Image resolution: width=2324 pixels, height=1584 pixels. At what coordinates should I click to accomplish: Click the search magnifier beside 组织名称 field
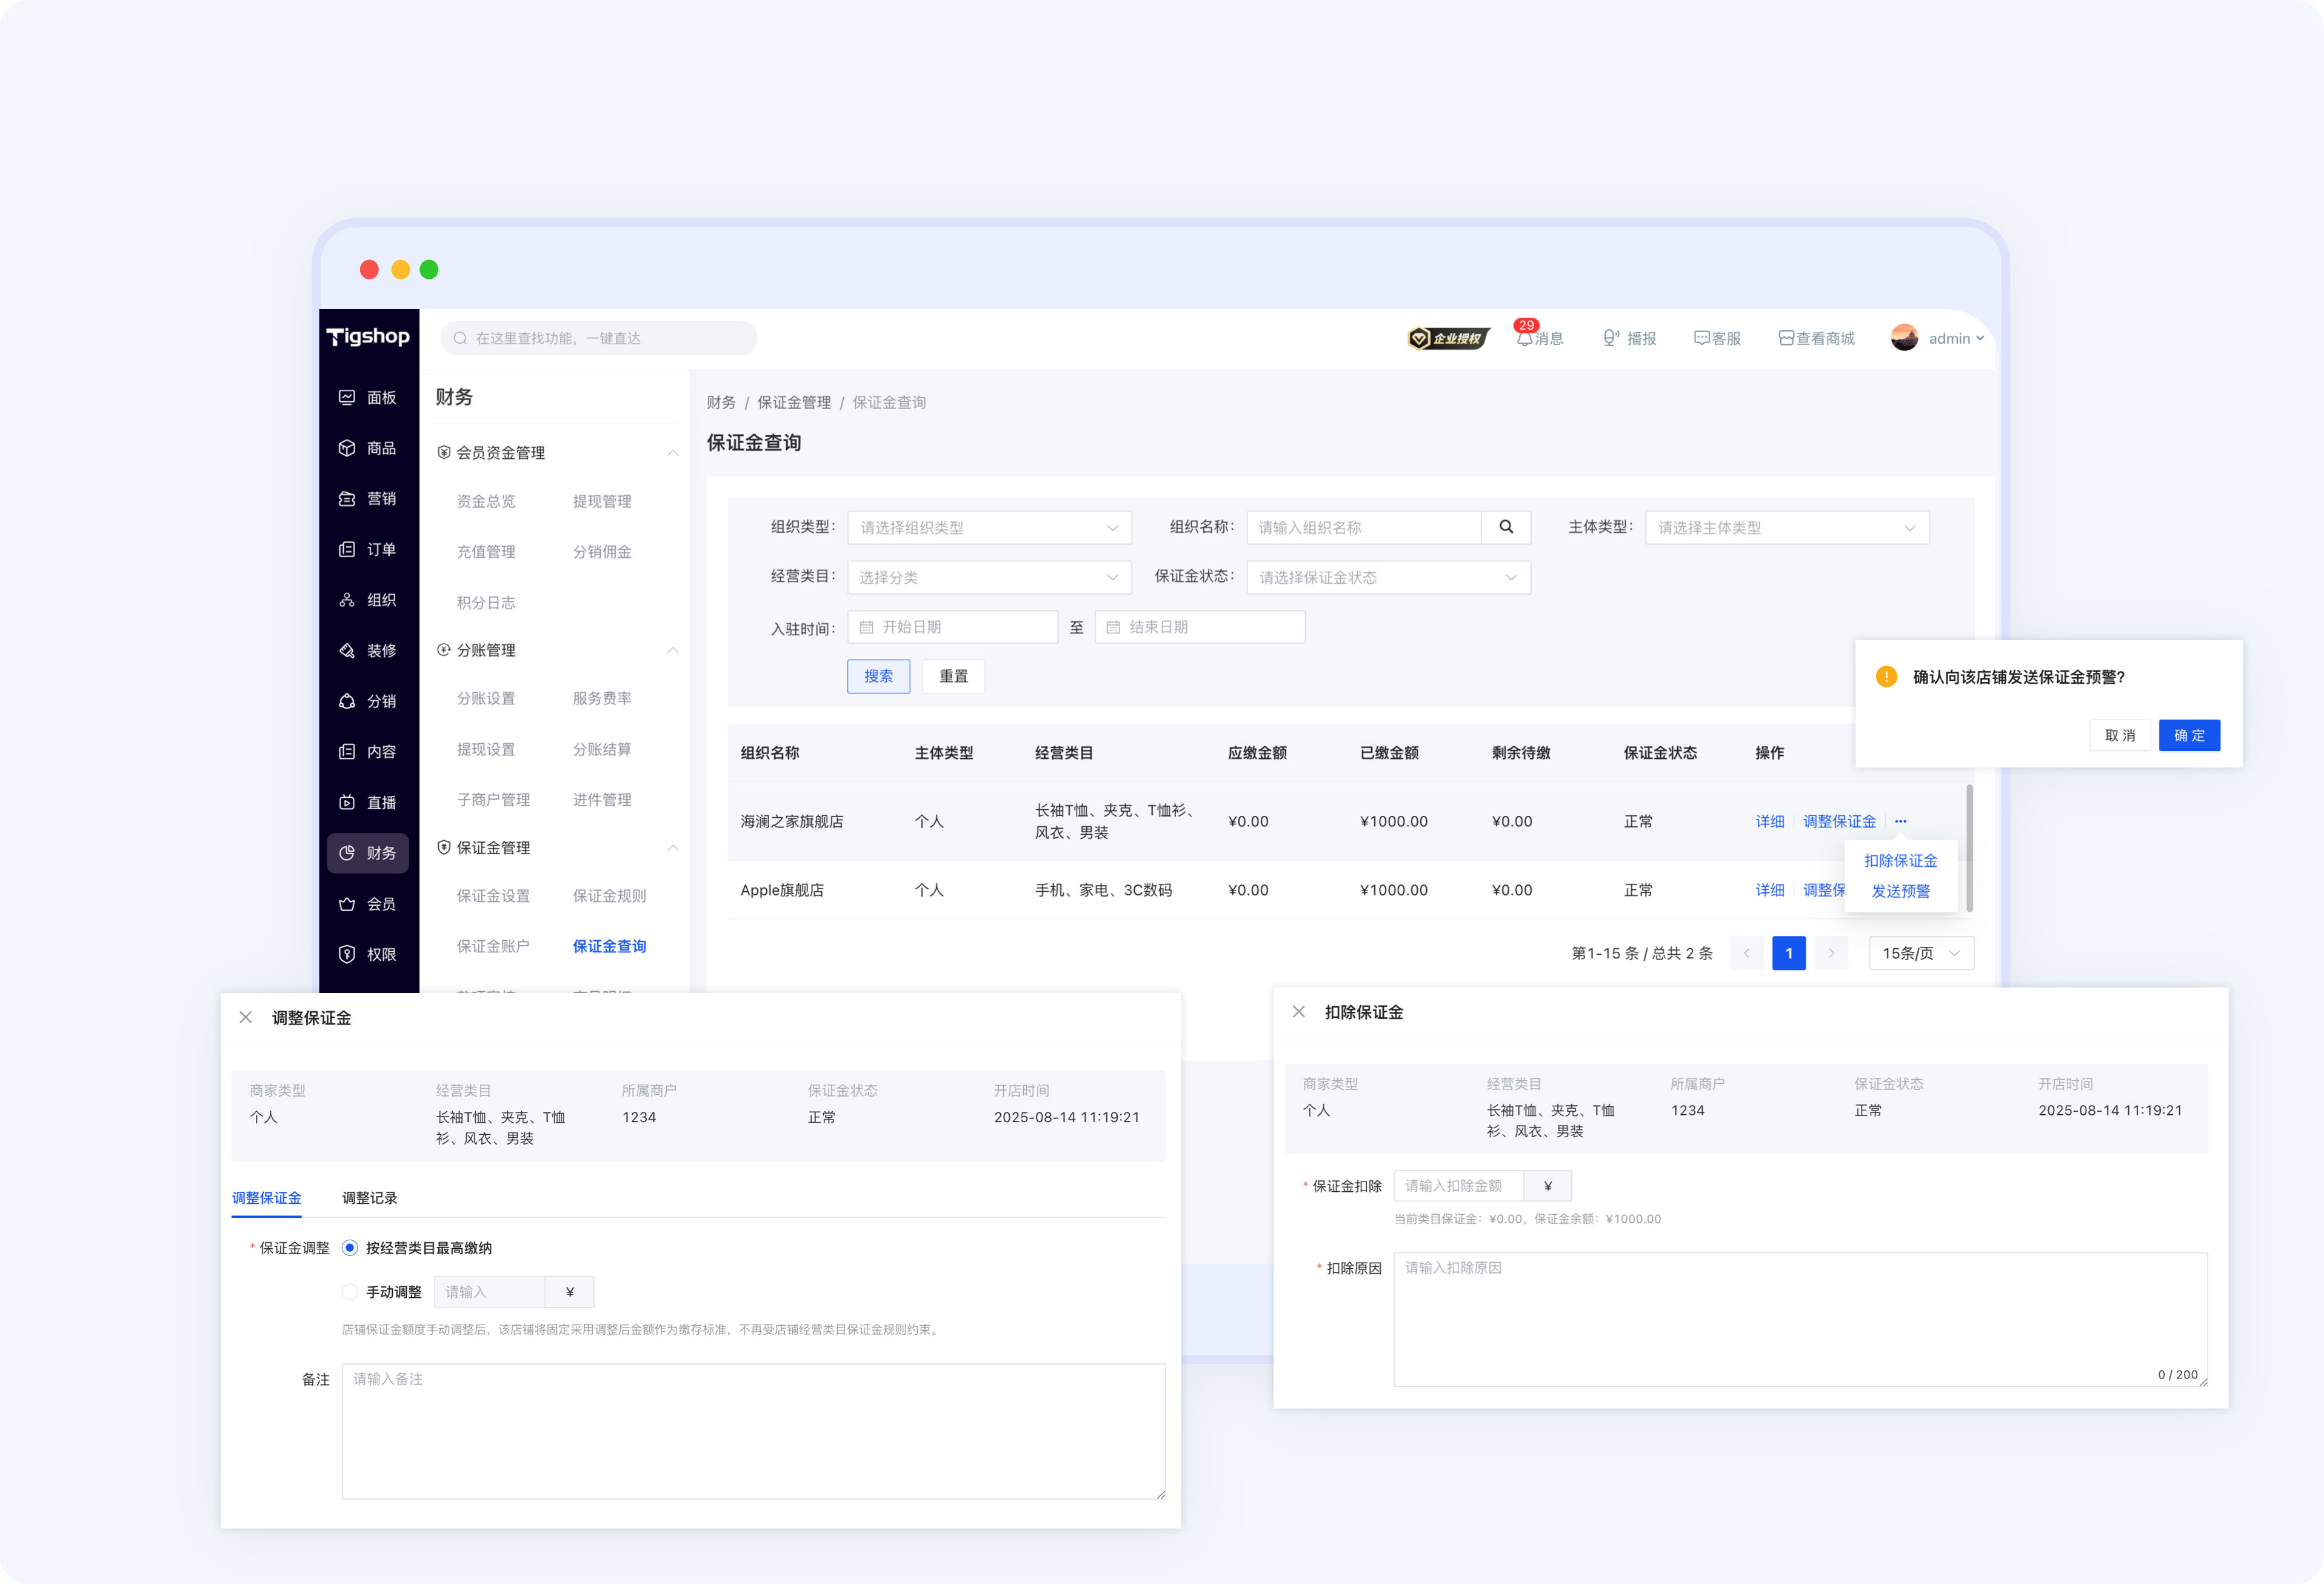(1506, 527)
